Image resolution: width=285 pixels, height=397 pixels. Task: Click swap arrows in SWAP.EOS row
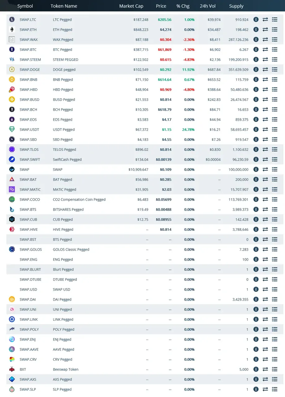click(265, 119)
